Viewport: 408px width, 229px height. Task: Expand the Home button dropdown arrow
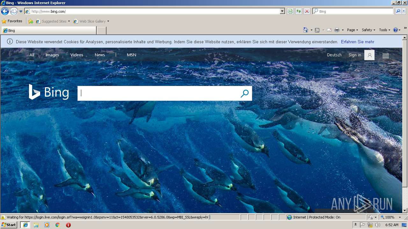pyautogui.click(x=311, y=30)
